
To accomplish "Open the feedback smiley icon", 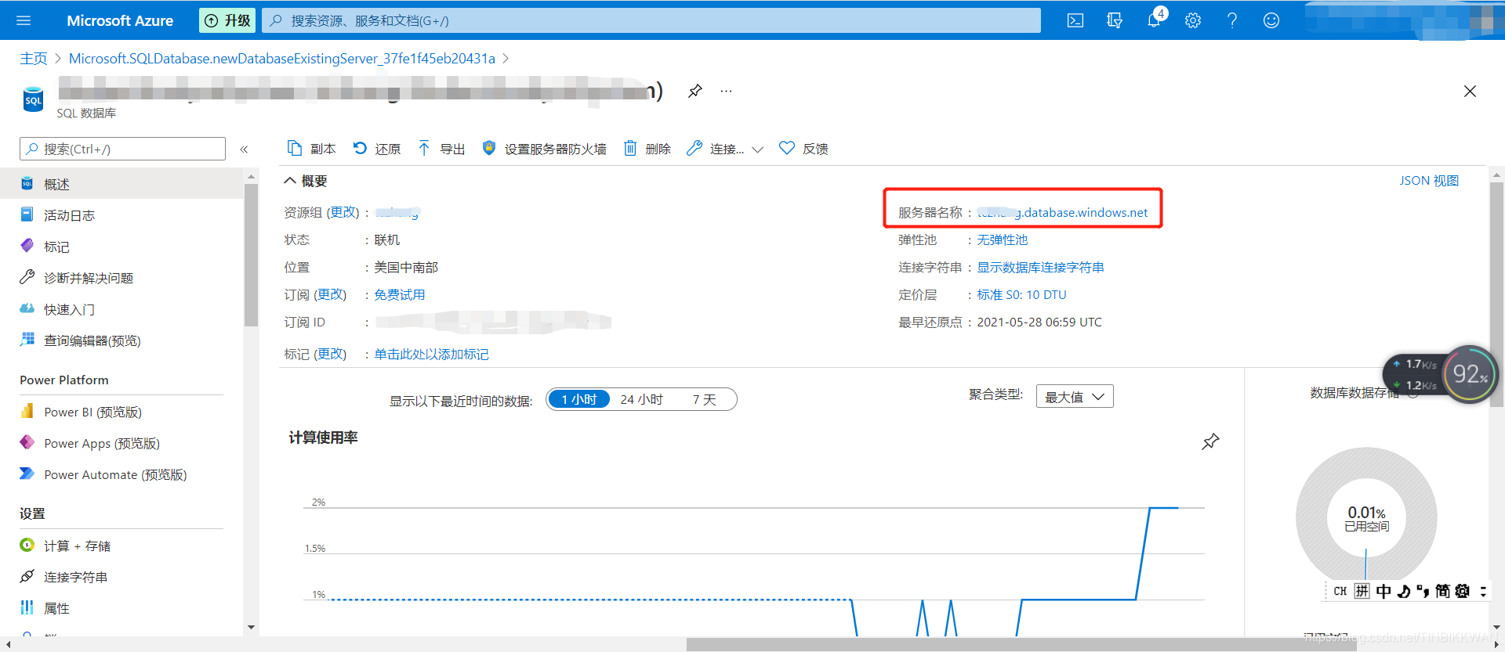I will [x=1271, y=20].
